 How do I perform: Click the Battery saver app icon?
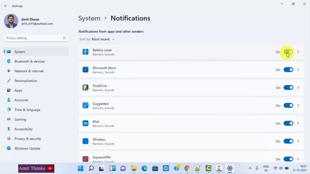point(85,52)
